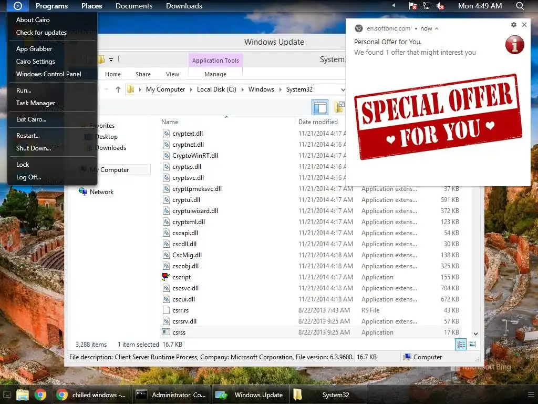Viewport: 538px width, 404px height.
Task: Open the Cairo menu icon in top bar
Action: pyautogui.click(x=17, y=6)
